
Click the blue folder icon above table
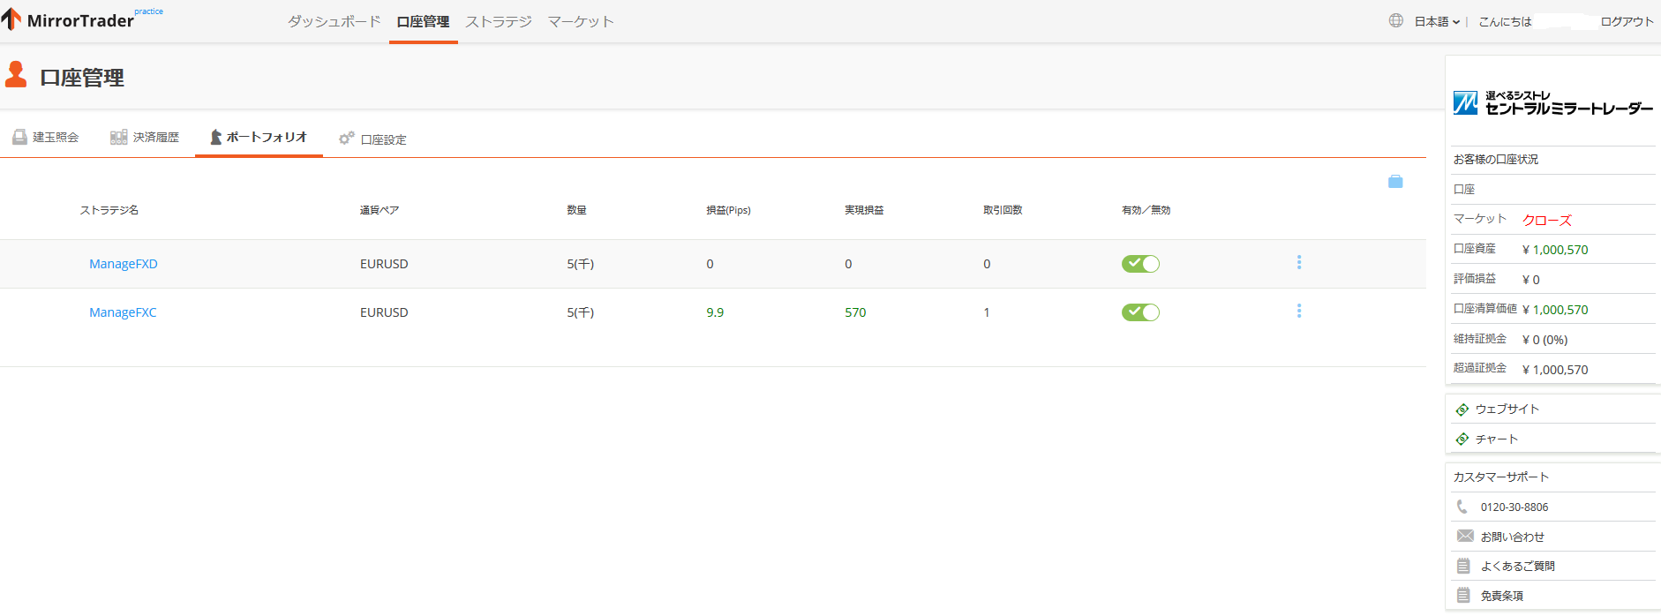point(1395,182)
